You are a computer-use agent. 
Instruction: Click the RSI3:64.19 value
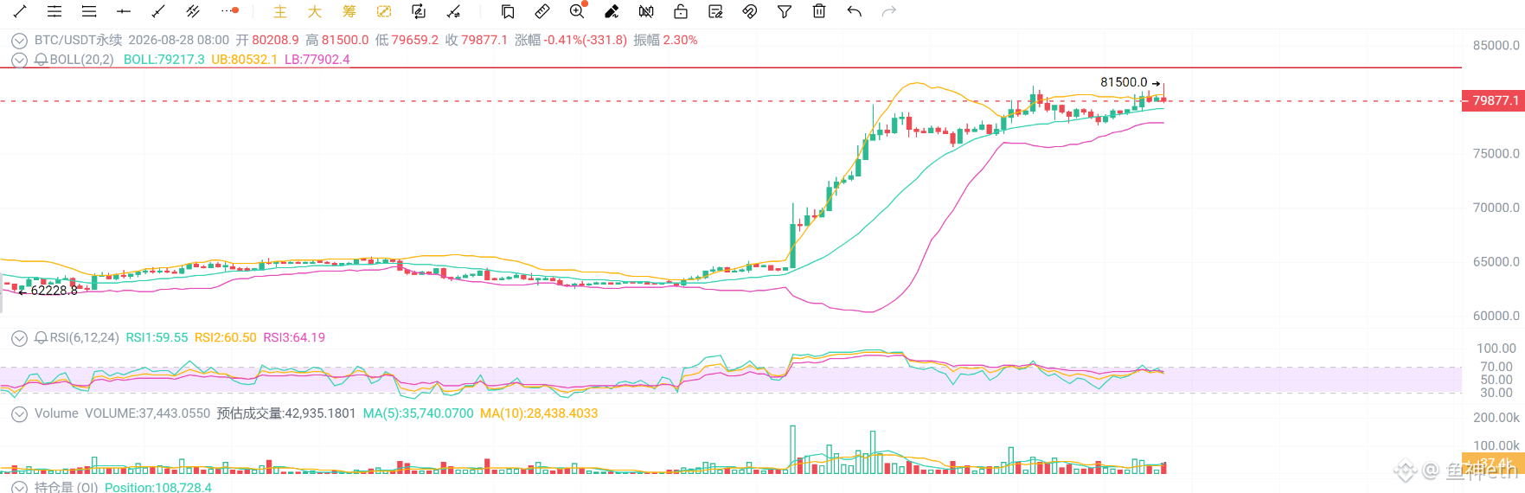tap(294, 337)
